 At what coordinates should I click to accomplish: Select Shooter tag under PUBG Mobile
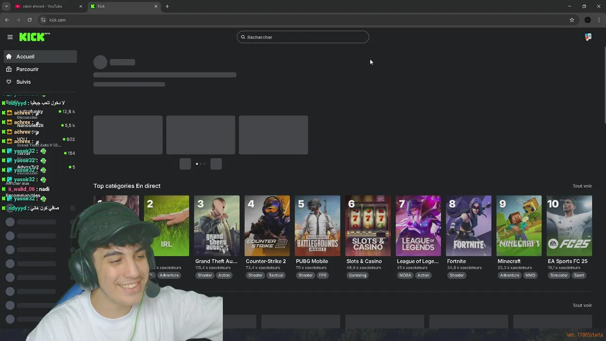[x=305, y=275]
